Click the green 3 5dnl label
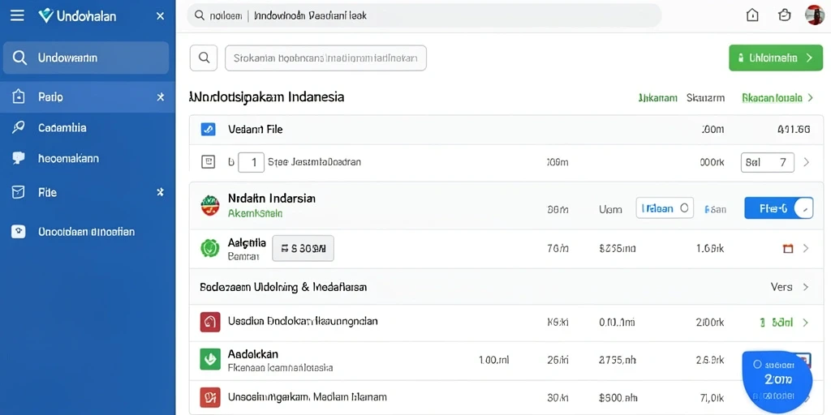 pos(777,322)
